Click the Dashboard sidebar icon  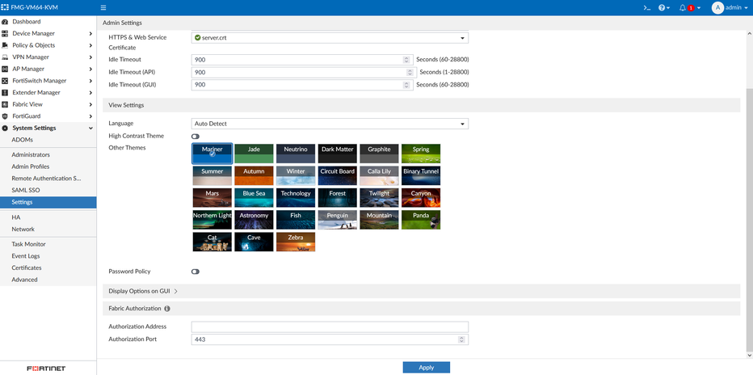[x=5, y=22]
